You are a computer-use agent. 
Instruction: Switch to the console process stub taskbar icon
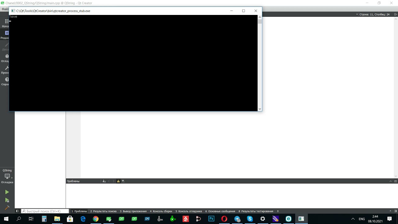[x=301, y=219]
